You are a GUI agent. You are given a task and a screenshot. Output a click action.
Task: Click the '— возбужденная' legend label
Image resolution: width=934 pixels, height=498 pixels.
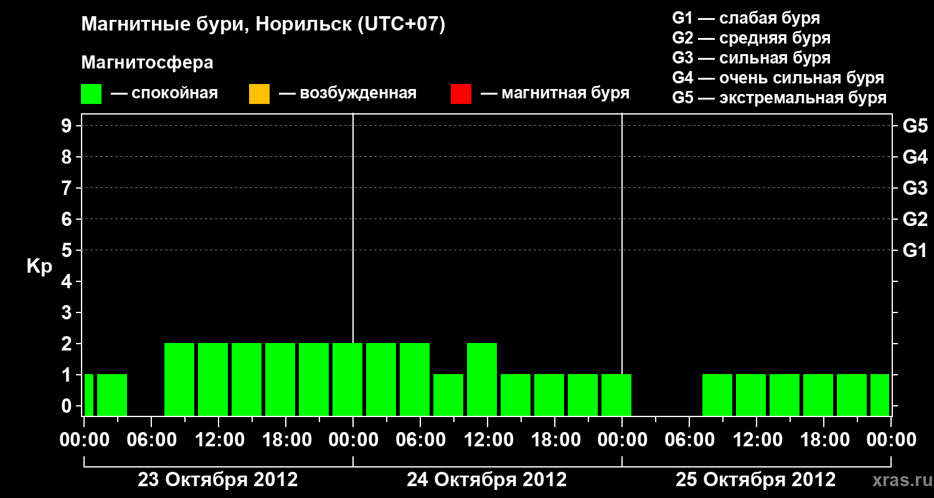(x=347, y=94)
